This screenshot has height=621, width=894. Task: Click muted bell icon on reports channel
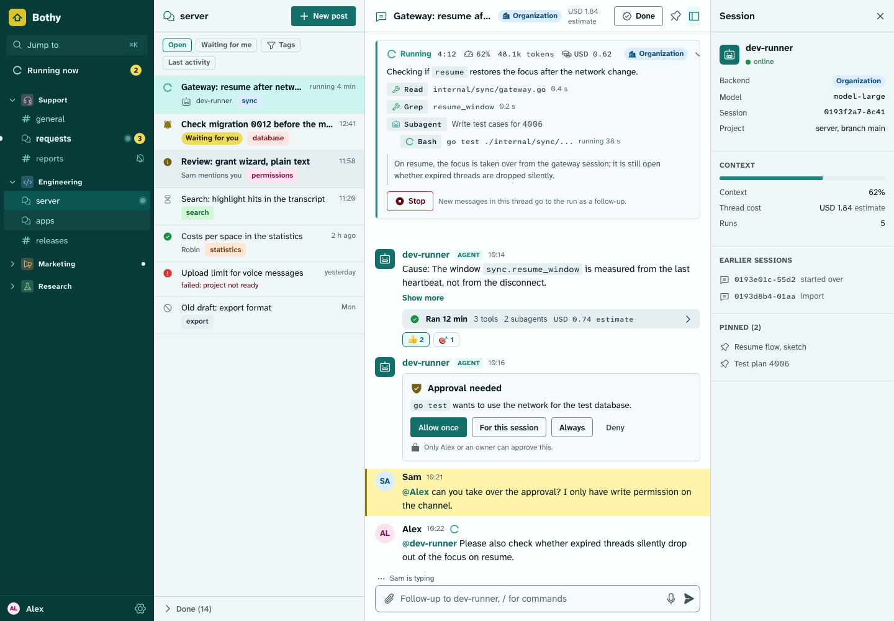tap(140, 158)
